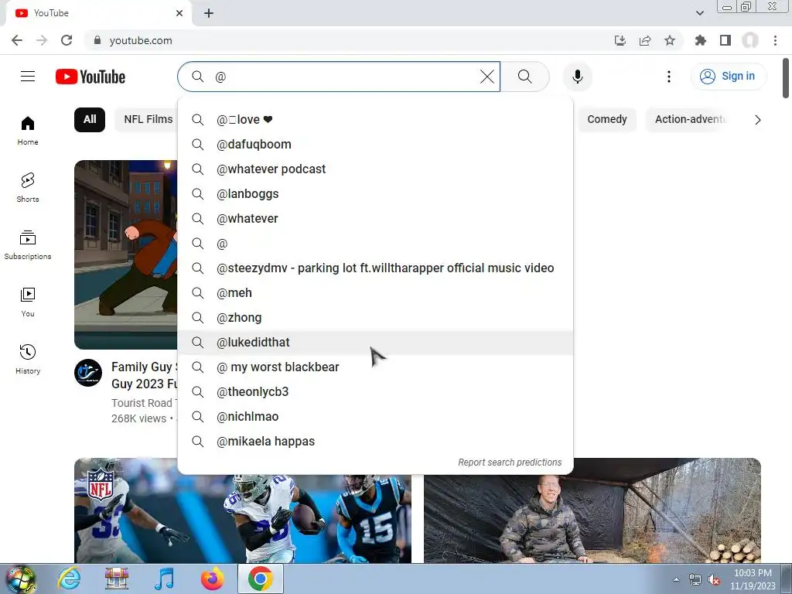Click the YouTube logo

[x=90, y=77]
